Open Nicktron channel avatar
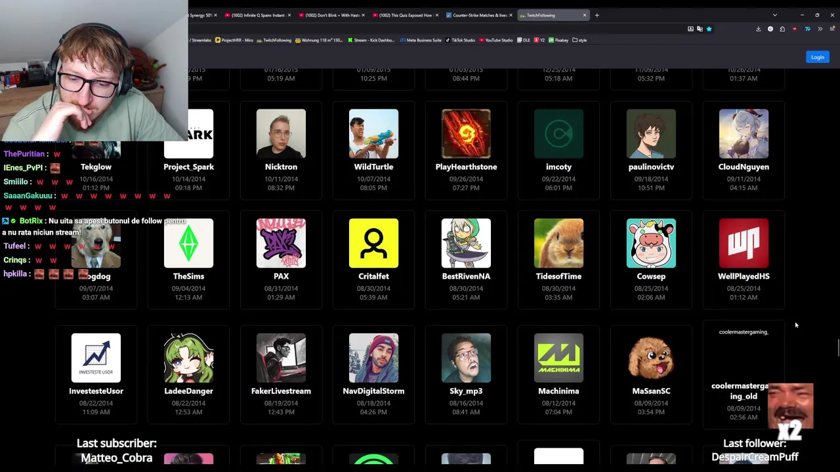The height and width of the screenshot is (472, 840). click(281, 134)
